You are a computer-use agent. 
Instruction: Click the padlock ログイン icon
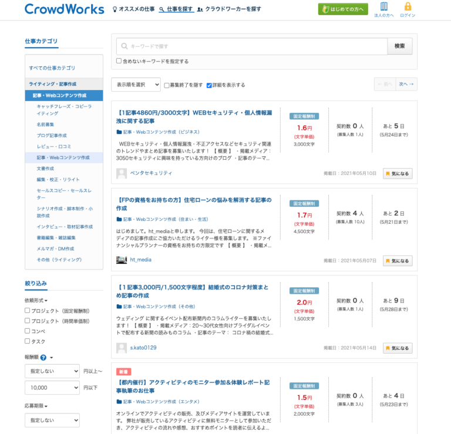click(408, 6)
